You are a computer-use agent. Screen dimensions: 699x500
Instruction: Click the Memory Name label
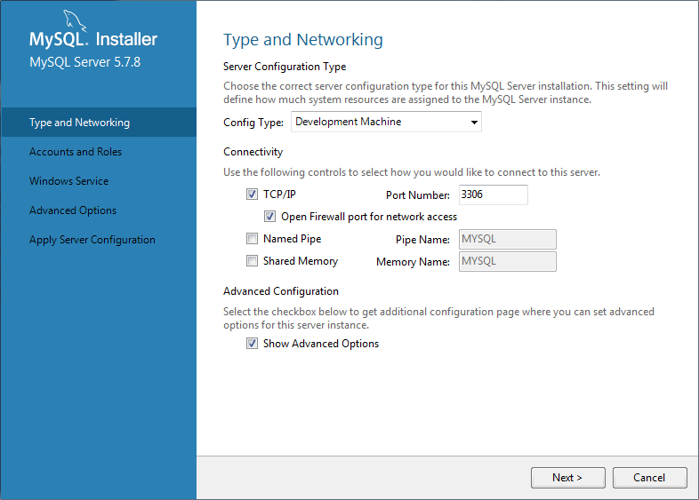pos(413,262)
